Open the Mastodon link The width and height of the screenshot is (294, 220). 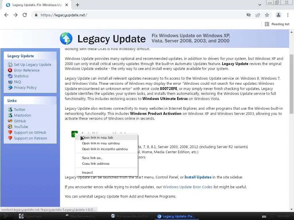tap(22, 115)
